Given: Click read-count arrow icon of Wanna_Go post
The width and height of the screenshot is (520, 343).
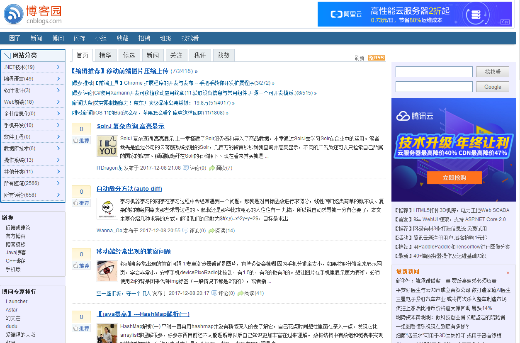Looking at the screenshot, I should (211, 231).
